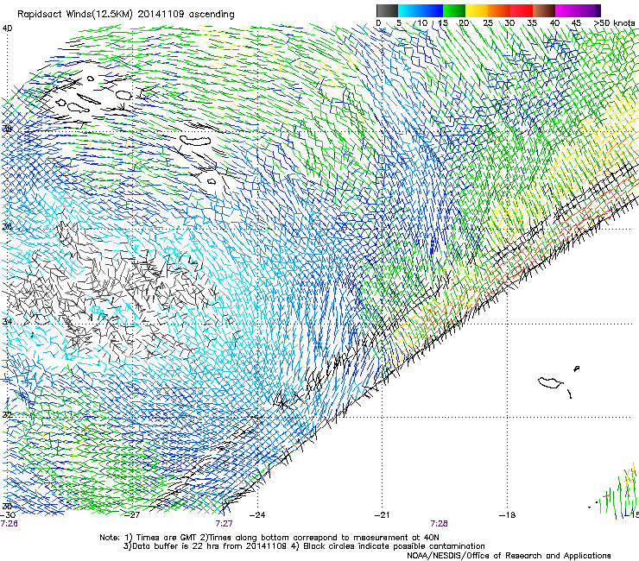
Task: Click the latitude axis label '40' at top left
Action: (x=7, y=28)
